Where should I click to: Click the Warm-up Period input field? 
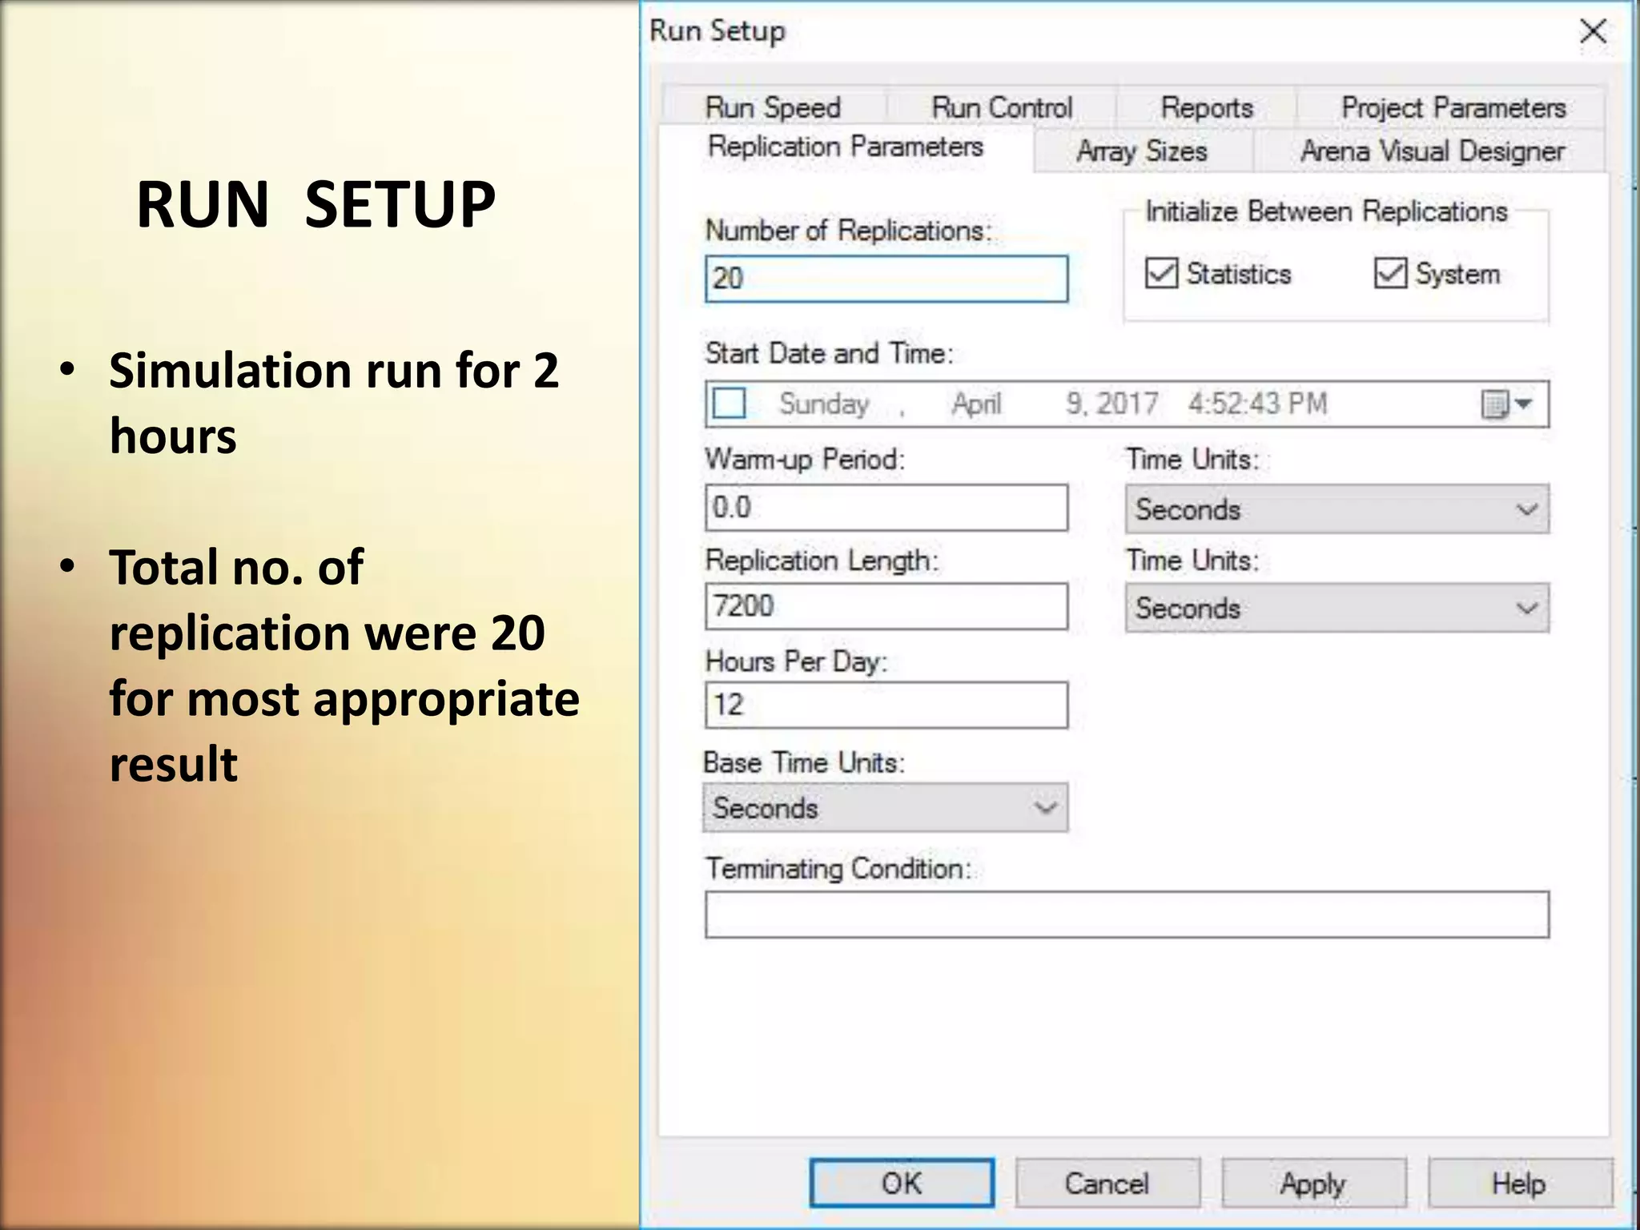coord(886,508)
